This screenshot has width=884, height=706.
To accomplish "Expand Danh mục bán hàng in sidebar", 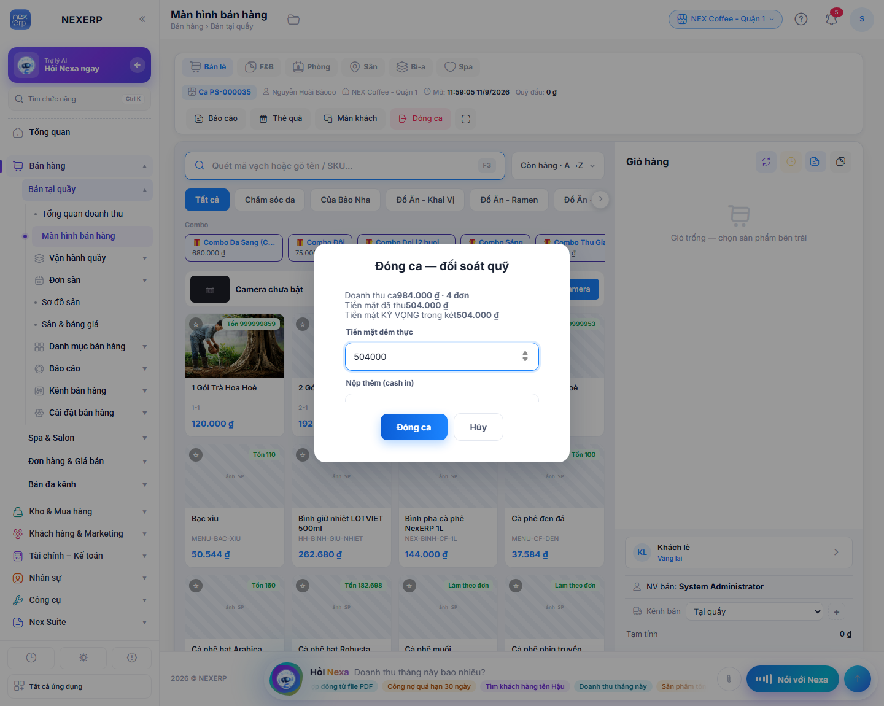I will tap(92, 347).
